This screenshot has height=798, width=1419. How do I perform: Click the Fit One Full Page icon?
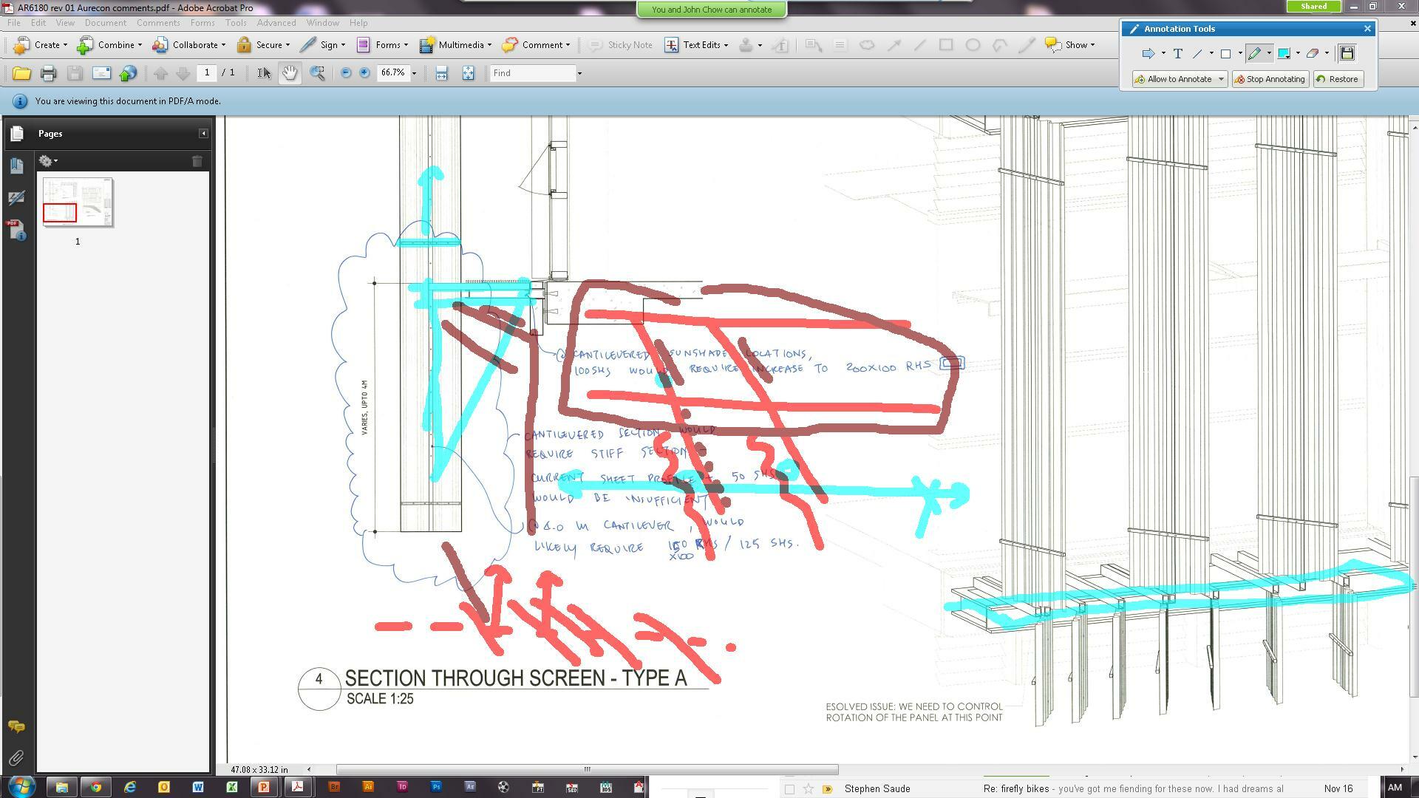(468, 73)
